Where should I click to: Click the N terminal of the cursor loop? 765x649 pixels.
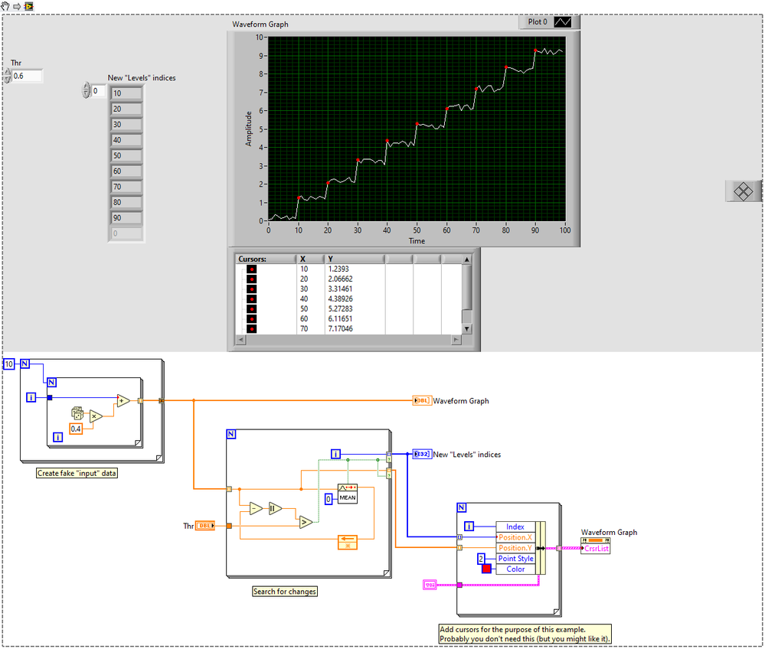pyautogui.click(x=462, y=507)
